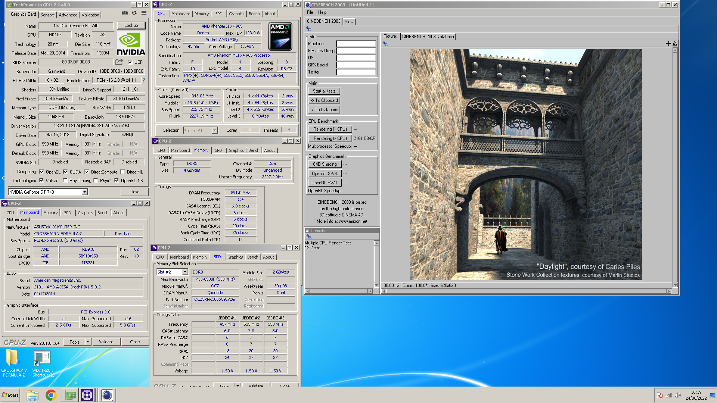The width and height of the screenshot is (717, 403).
Task: Toggle the Ray Tracing checkbox
Action: (x=65, y=181)
